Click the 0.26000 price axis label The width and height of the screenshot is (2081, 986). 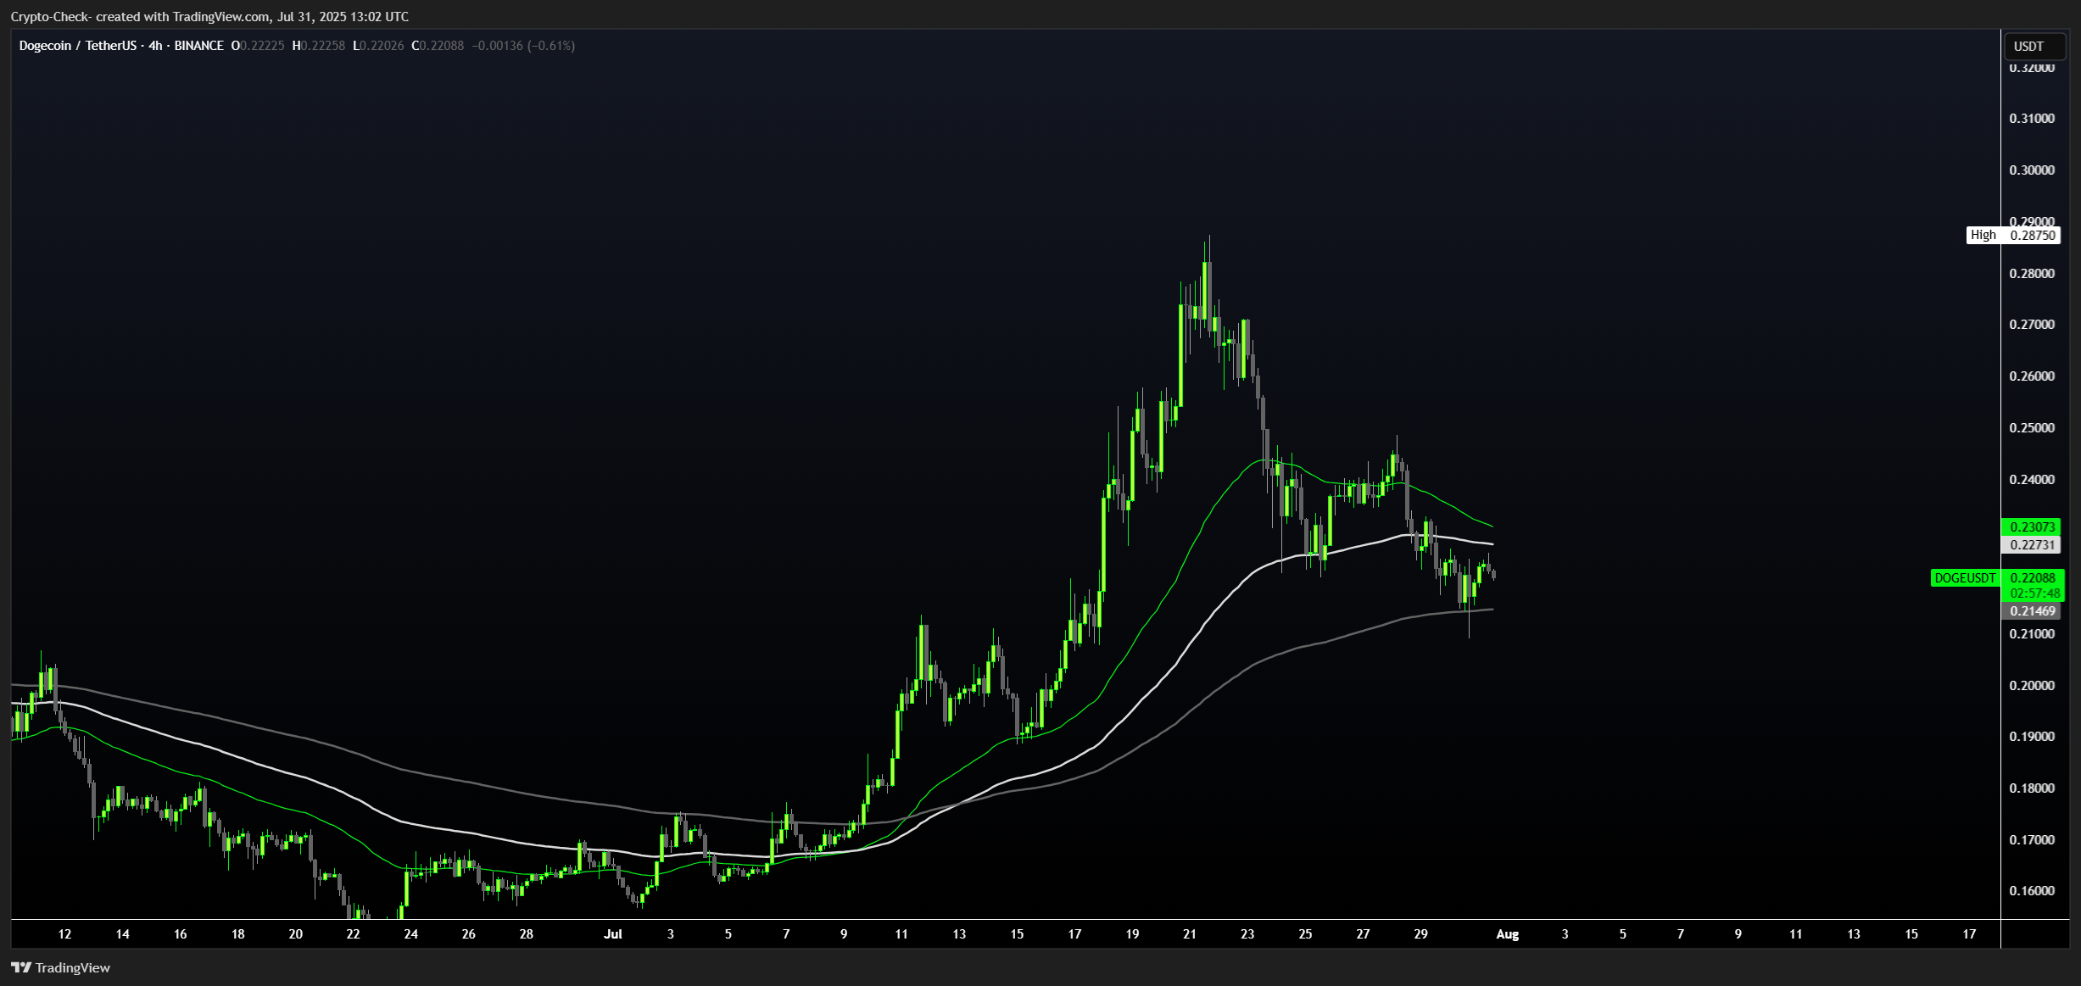[2032, 376]
